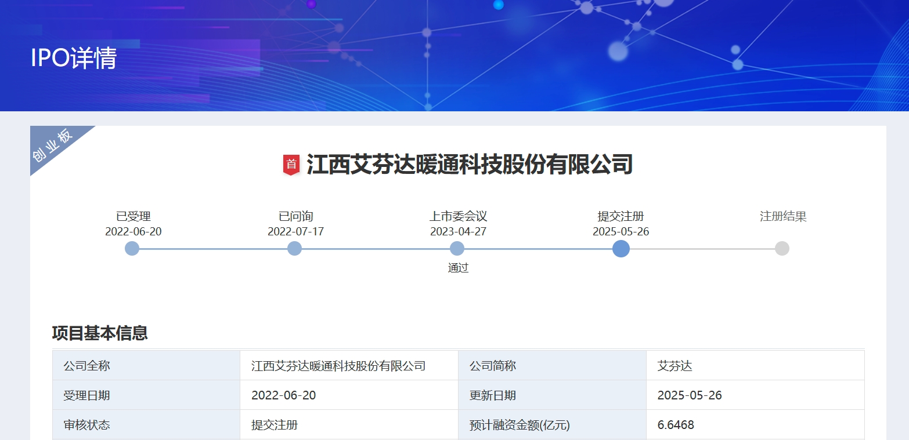Click the 通过 result text

tap(459, 268)
